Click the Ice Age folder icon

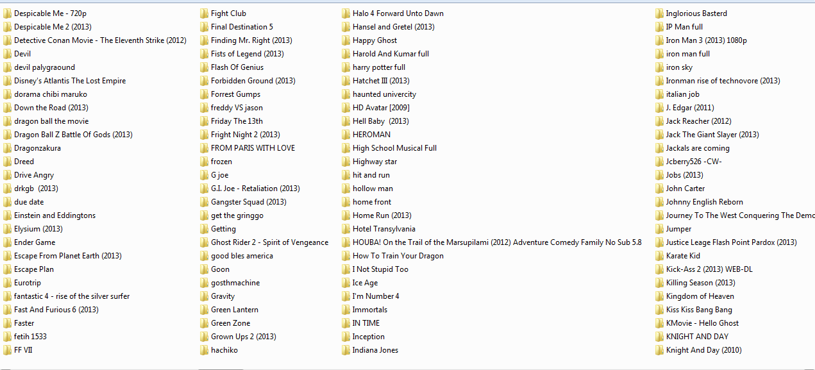click(x=346, y=283)
